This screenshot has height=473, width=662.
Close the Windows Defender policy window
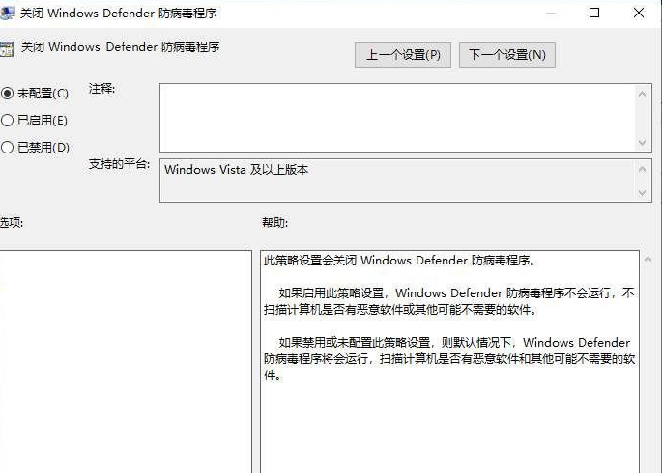pos(639,13)
